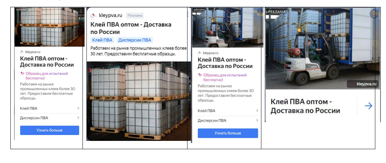Image resolution: width=386 pixels, height=163 pixels.
Task: Select the blue Клей ПВА chip tag
Action: (102, 40)
